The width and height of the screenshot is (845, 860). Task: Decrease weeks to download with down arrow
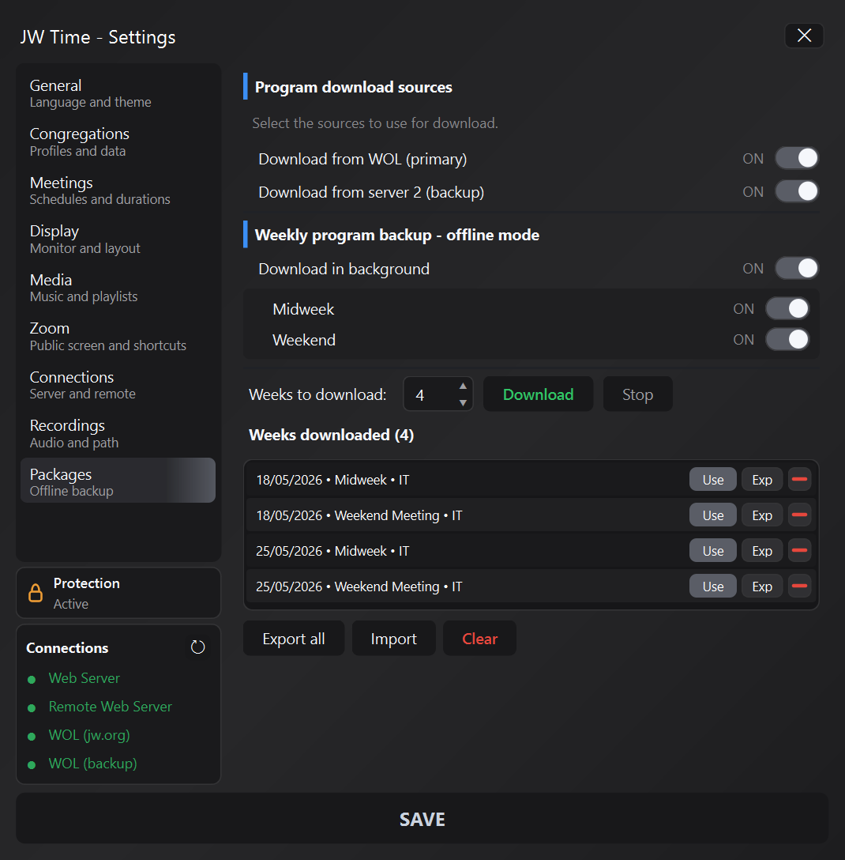pyautogui.click(x=463, y=402)
